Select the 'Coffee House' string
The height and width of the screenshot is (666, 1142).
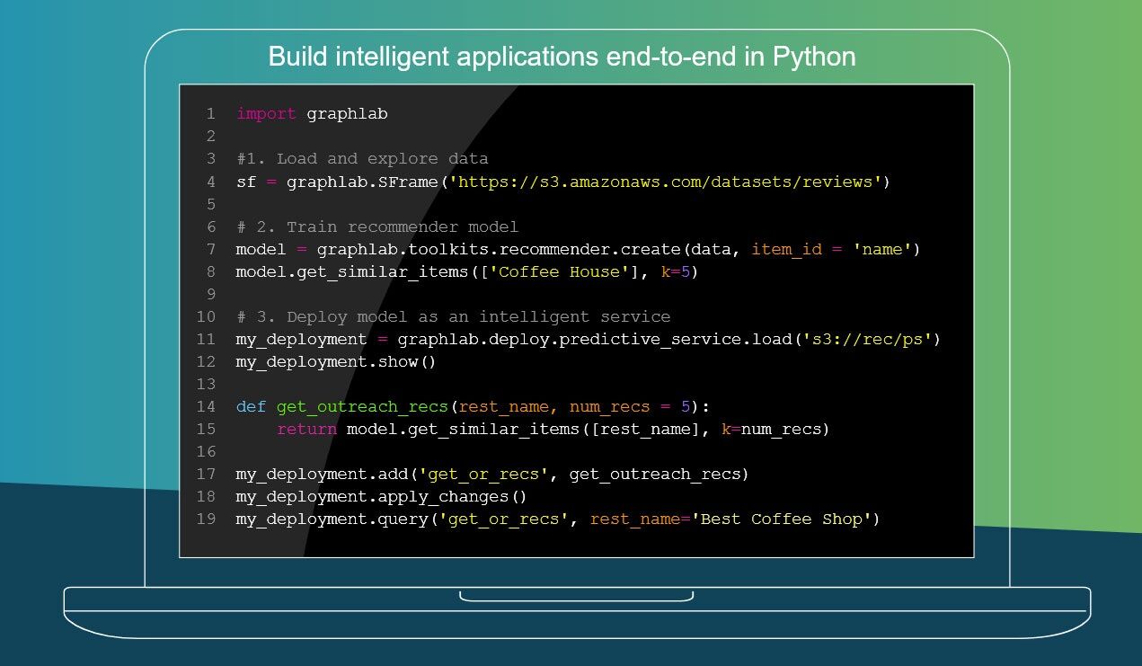[559, 271]
